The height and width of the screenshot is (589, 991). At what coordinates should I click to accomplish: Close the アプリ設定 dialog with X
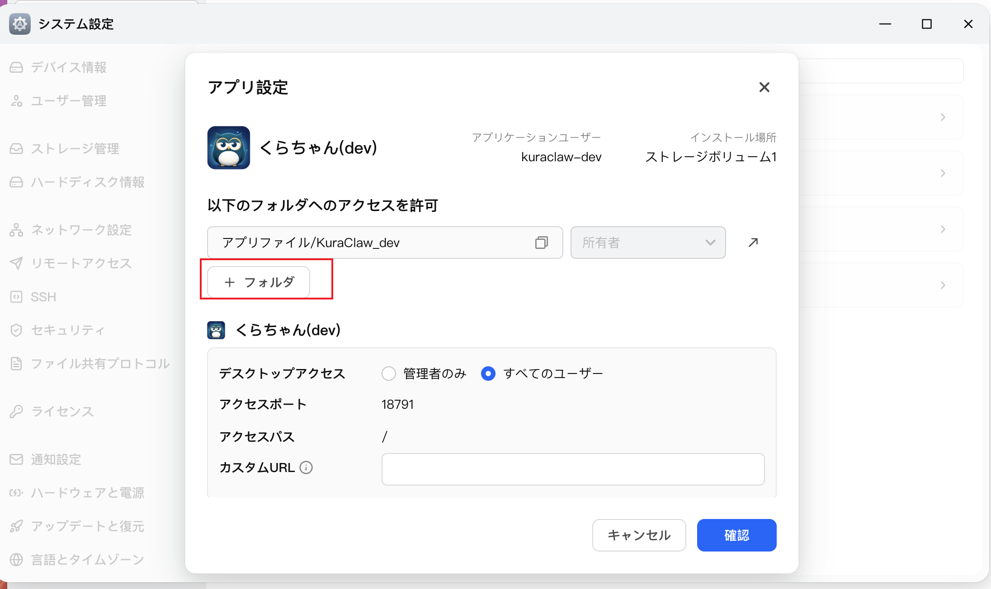(x=764, y=87)
